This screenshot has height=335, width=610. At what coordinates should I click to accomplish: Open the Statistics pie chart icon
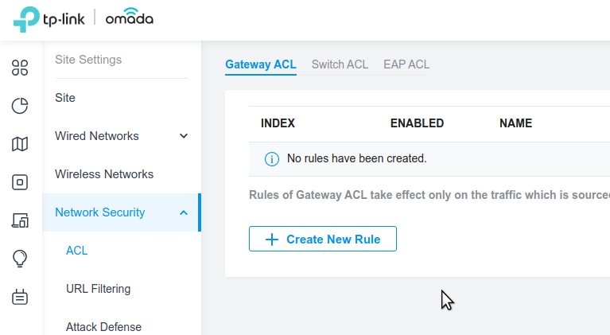[20, 106]
